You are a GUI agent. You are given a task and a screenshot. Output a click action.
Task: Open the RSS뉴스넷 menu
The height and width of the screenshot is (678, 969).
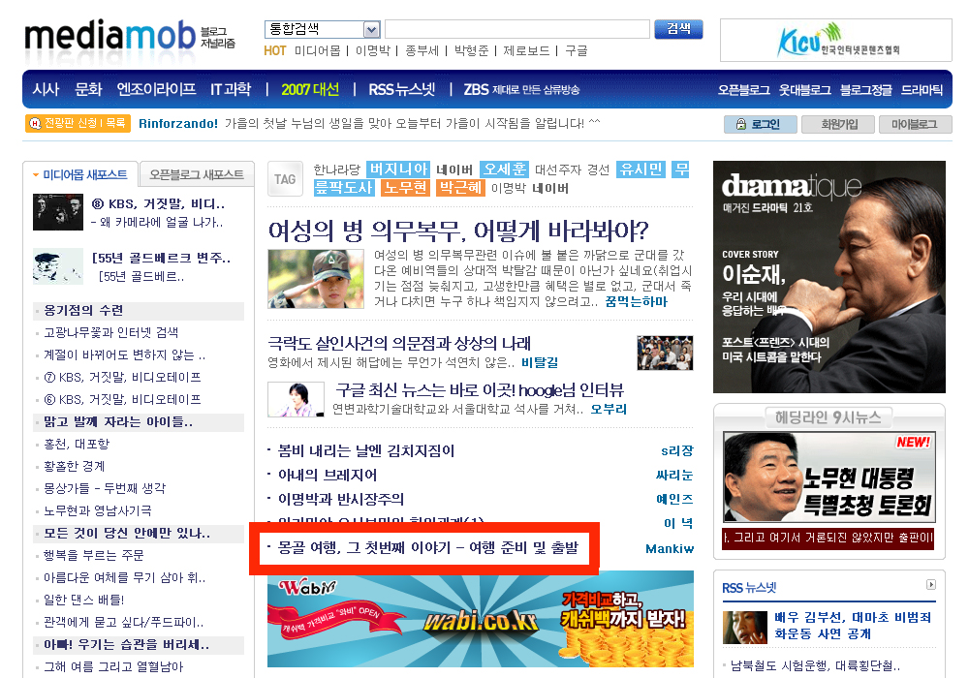[x=402, y=89]
